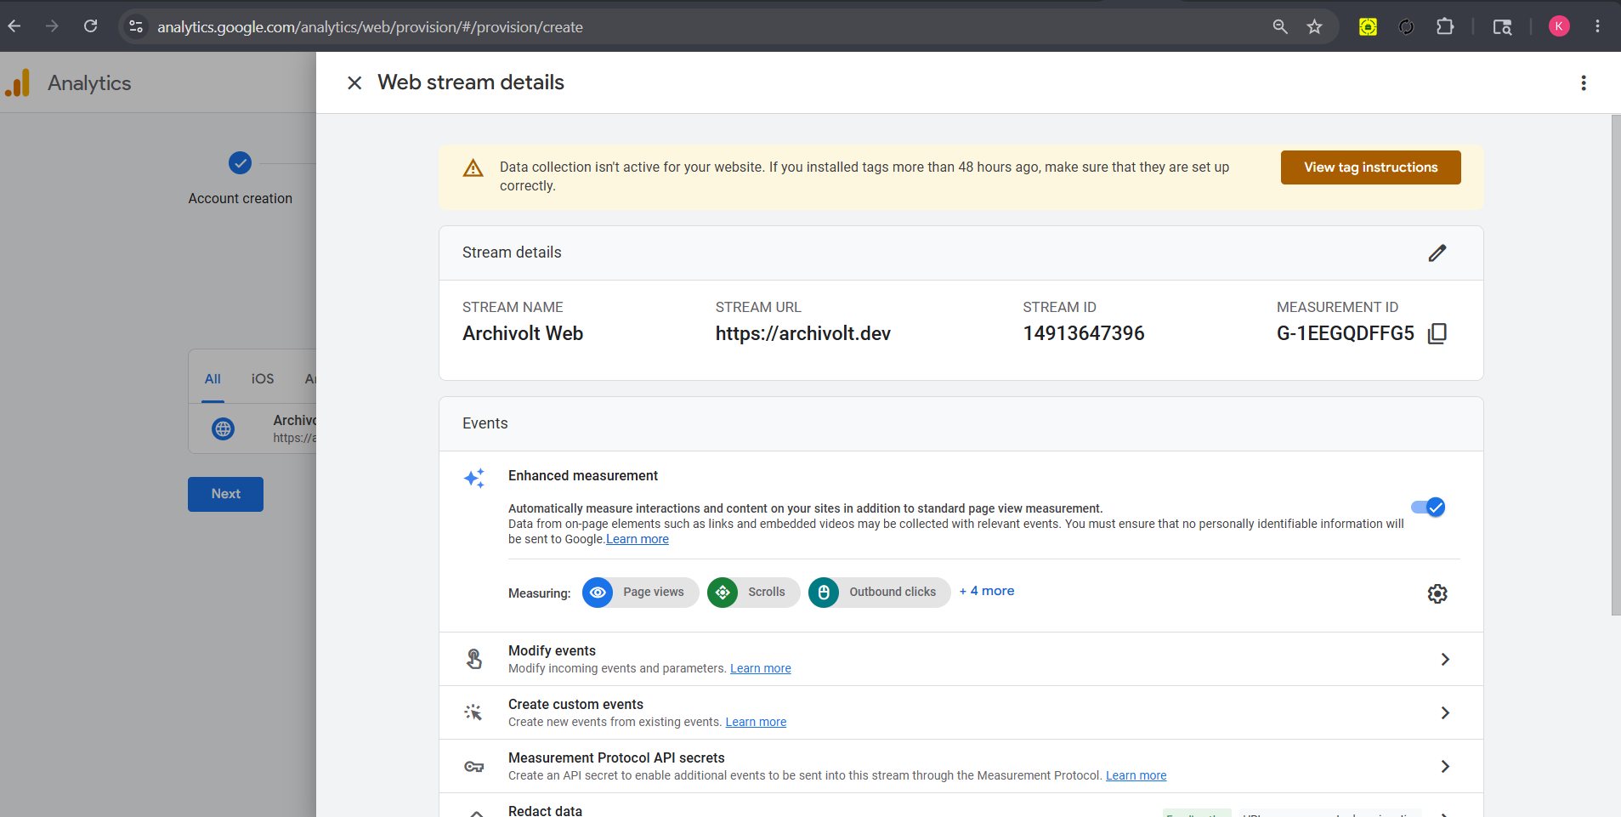Screen dimensions: 1621x817
Task: Expand the Create custom events chevron
Action: 1445,712
